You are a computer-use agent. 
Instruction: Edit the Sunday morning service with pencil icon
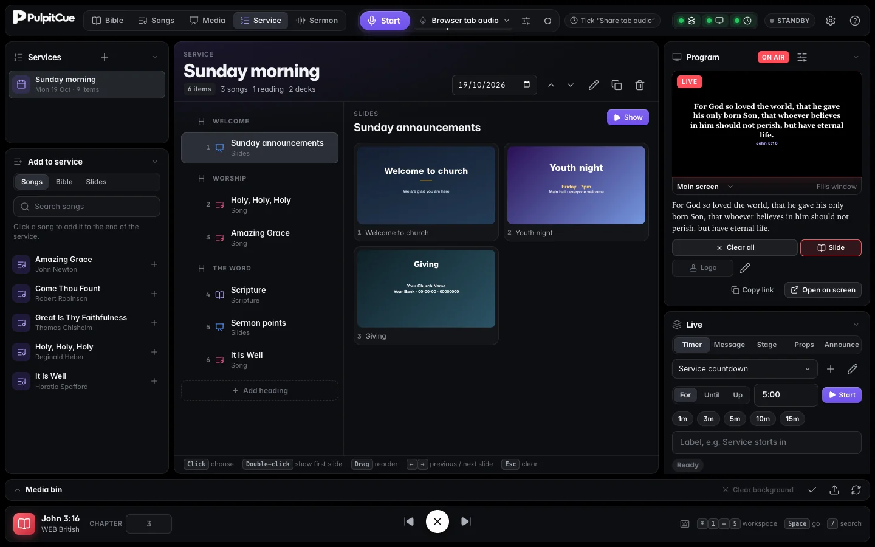(x=594, y=85)
